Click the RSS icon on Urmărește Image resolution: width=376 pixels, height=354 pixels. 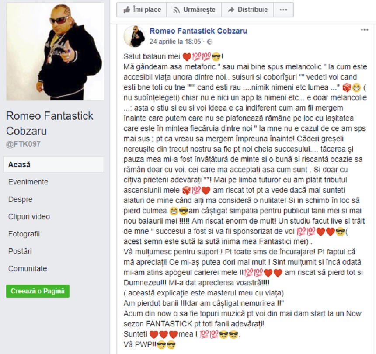click(x=176, y=10)
